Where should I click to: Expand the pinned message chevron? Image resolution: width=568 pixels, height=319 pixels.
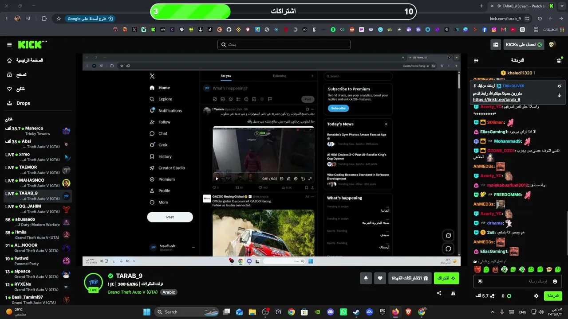click(560, 95)
